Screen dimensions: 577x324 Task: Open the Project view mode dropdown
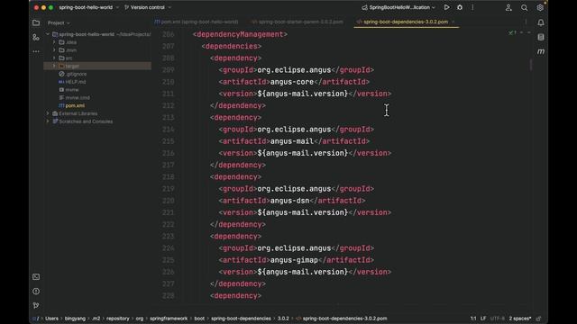pyautogui.click(x=59, y=22)
